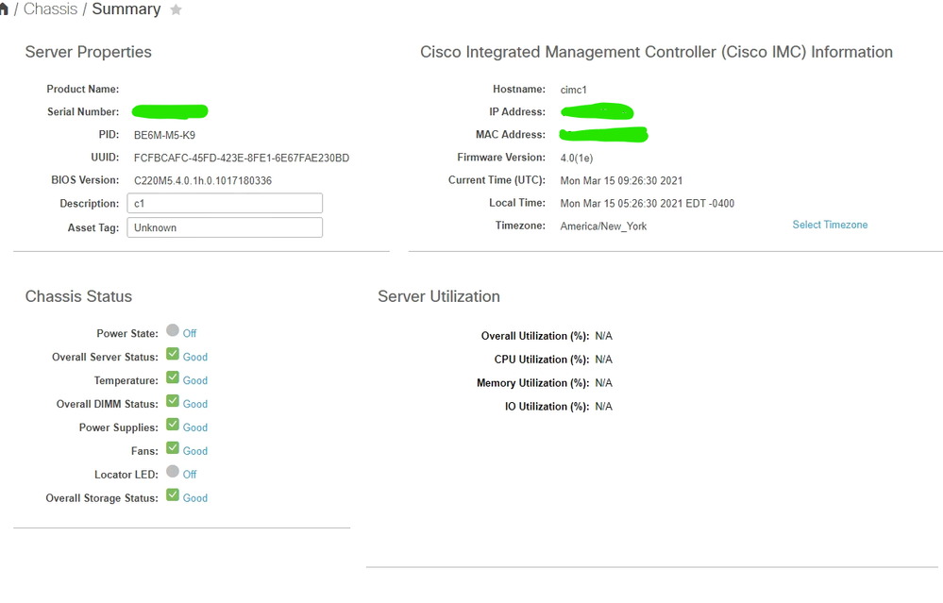
Task: Click the PID value BE6M-M5-K9
Action: coord(165,135)
